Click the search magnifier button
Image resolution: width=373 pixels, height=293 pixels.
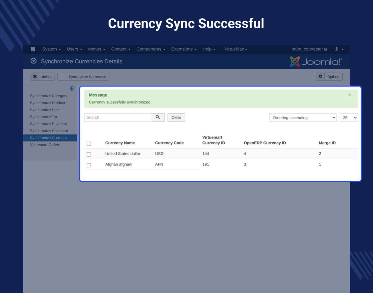pyautogui.click(x=158, y=117)
